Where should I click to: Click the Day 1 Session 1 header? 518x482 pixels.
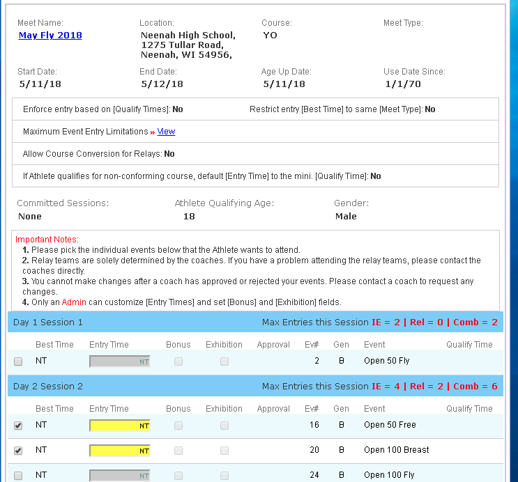[48, 322]
